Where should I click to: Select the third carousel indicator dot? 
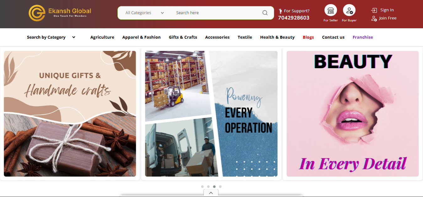pyautogui.click(x=214, y=186)
